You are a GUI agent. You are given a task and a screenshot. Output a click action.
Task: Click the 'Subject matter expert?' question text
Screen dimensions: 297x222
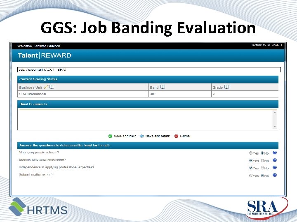click(x=36, y=175)
